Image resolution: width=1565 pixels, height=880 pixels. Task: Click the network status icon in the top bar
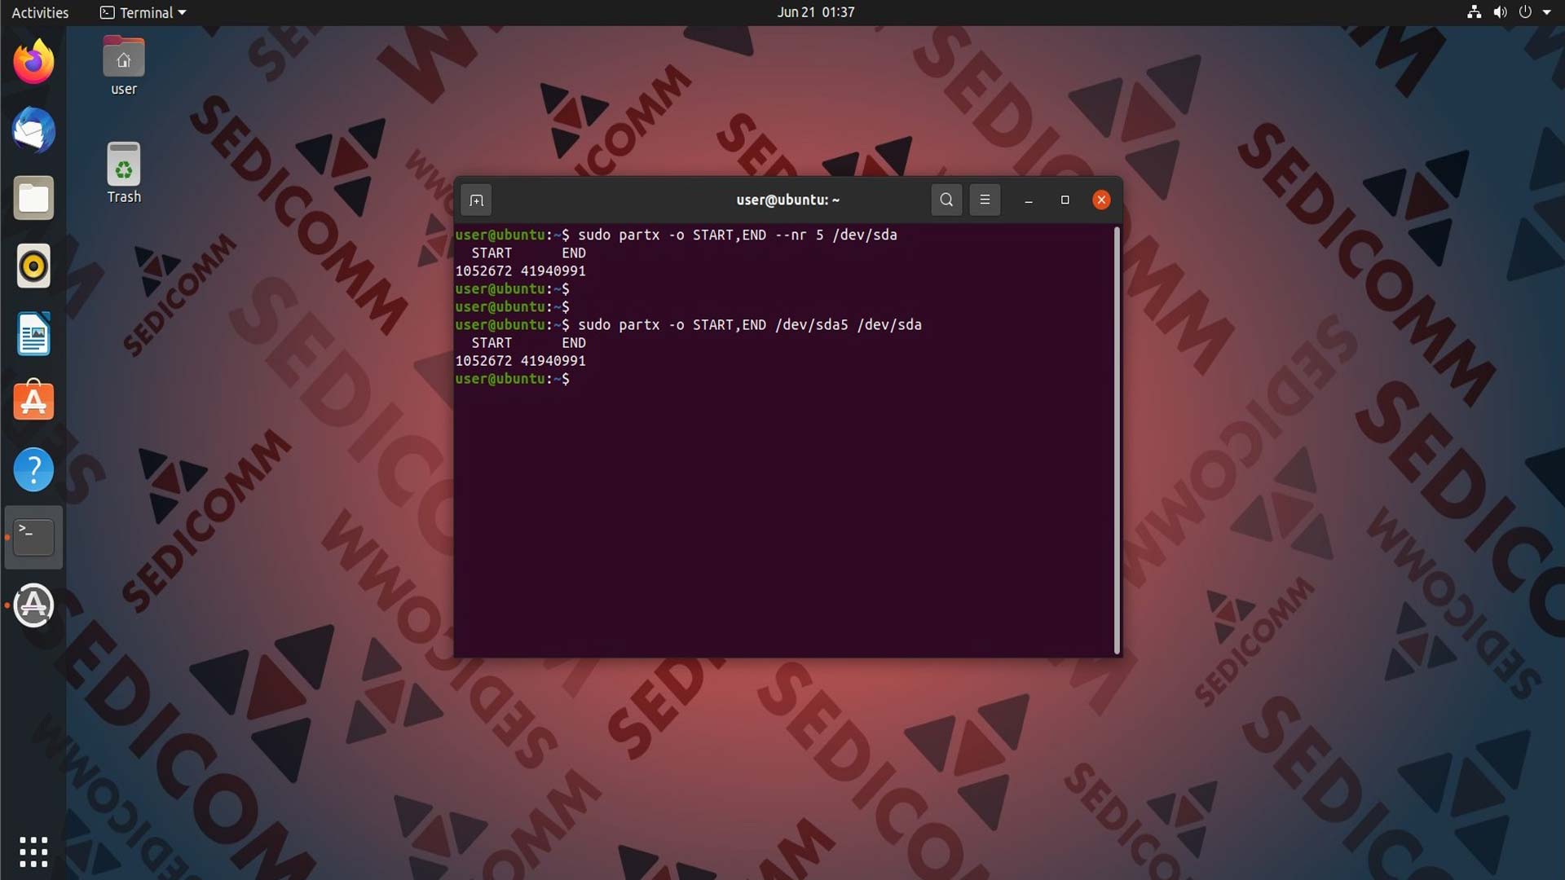(1474, 12)
